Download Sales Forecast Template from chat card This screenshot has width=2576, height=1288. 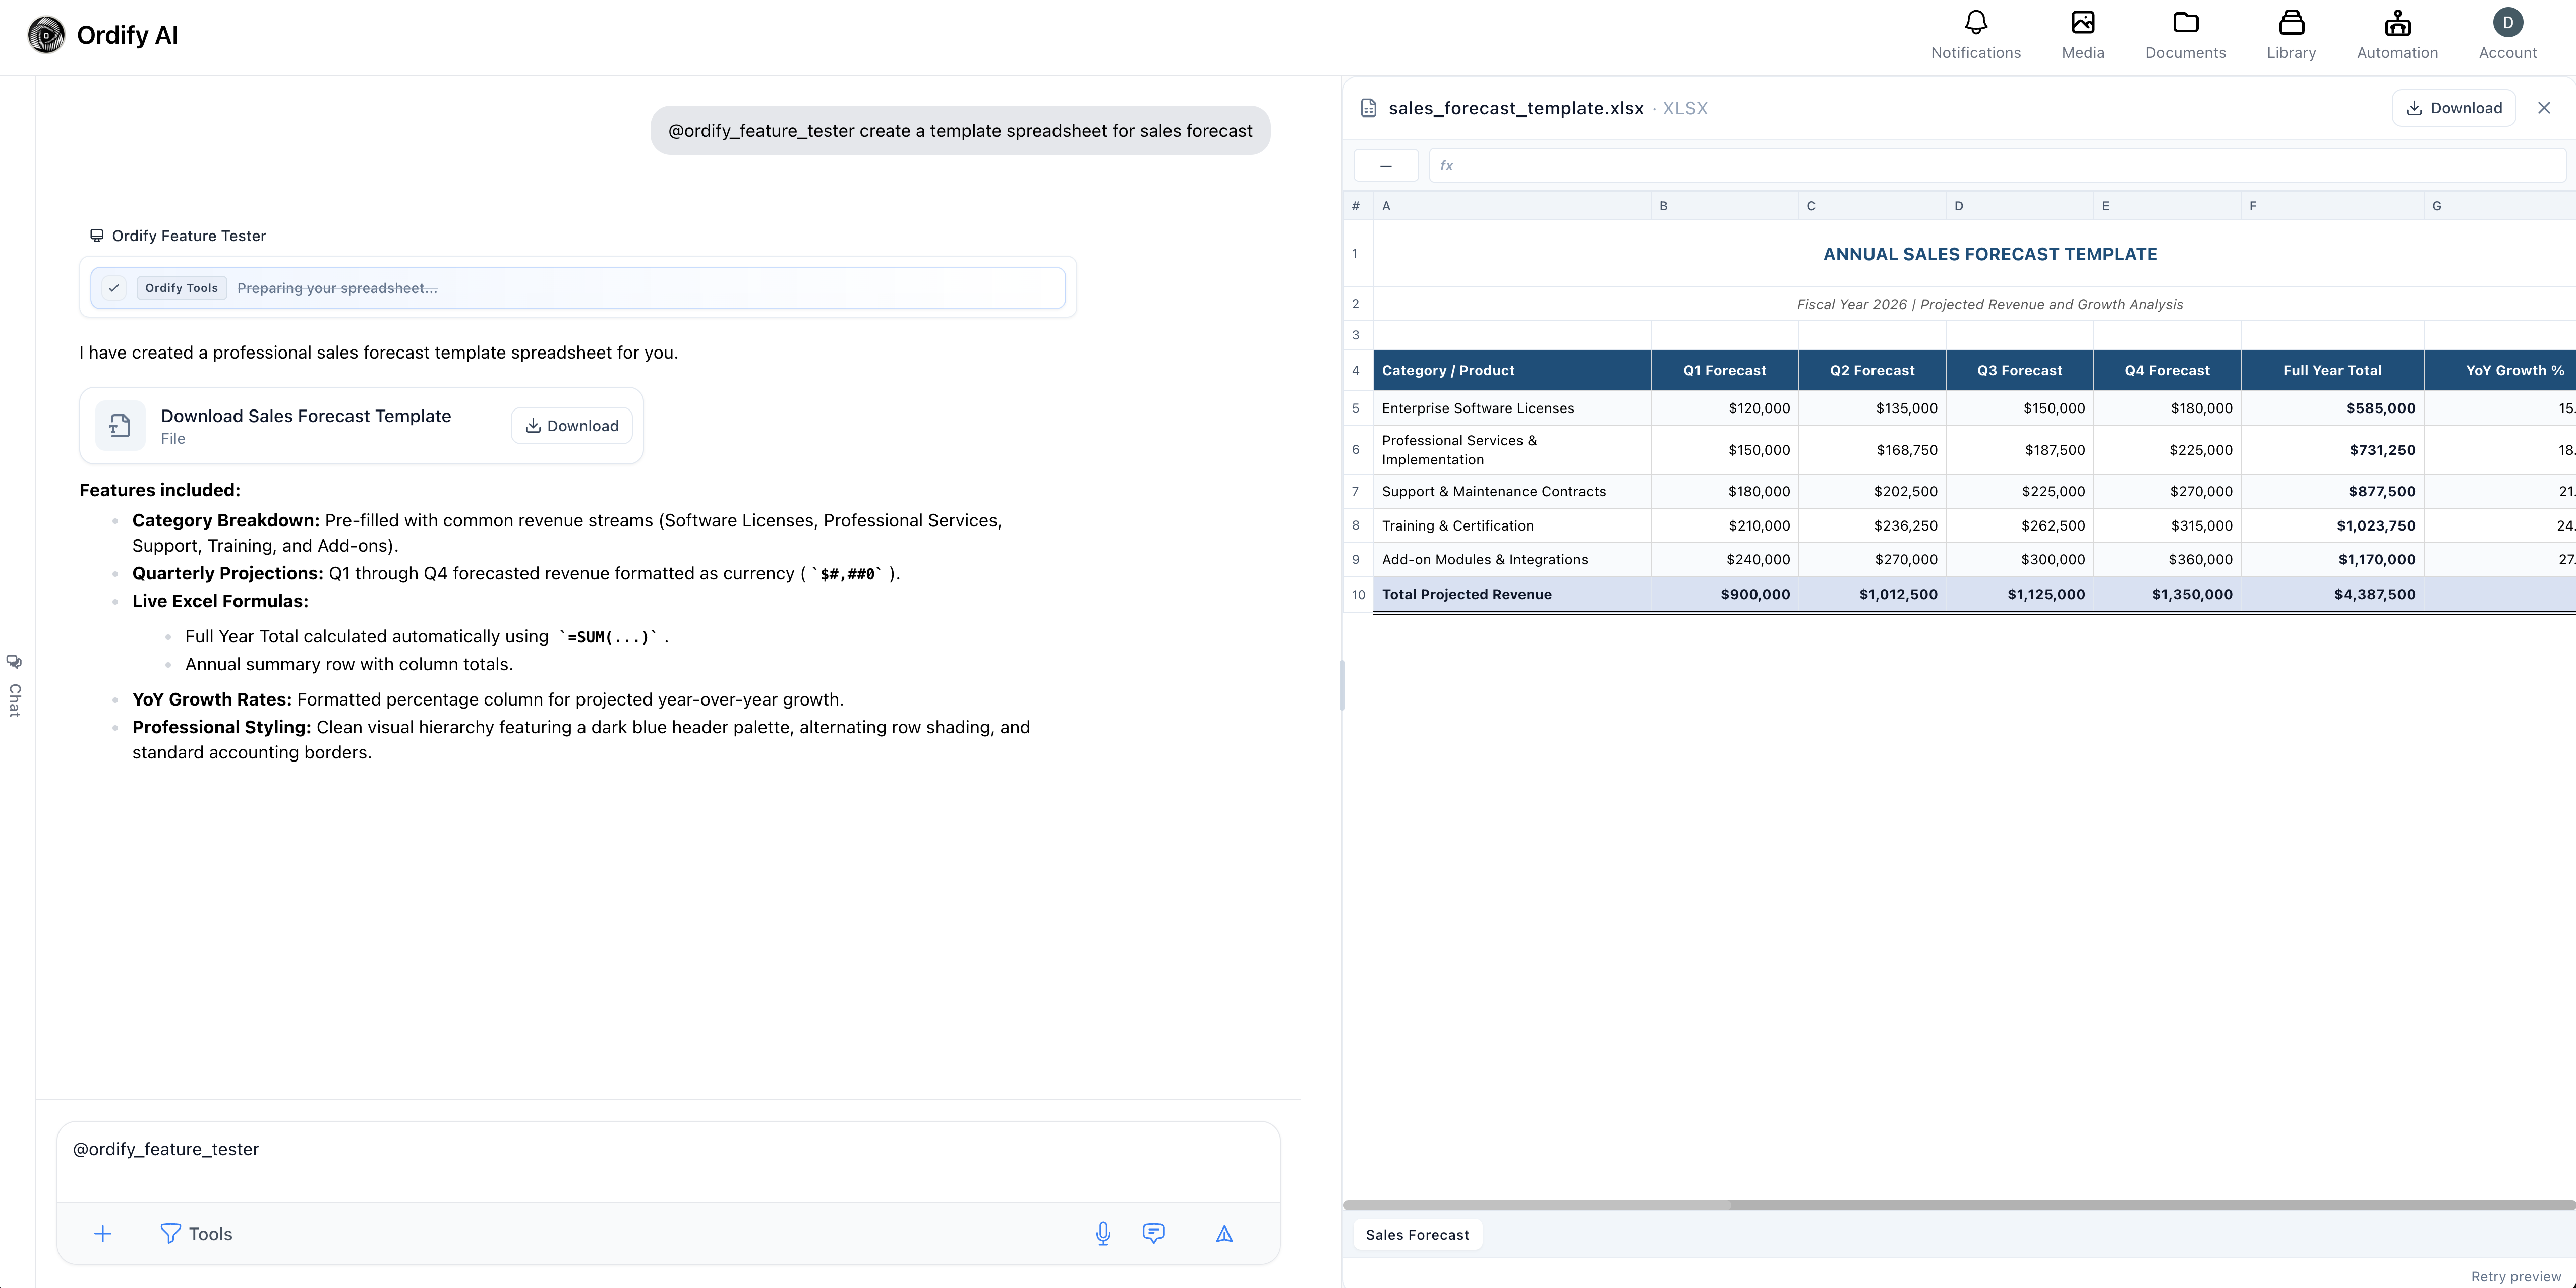pos(571,426)
